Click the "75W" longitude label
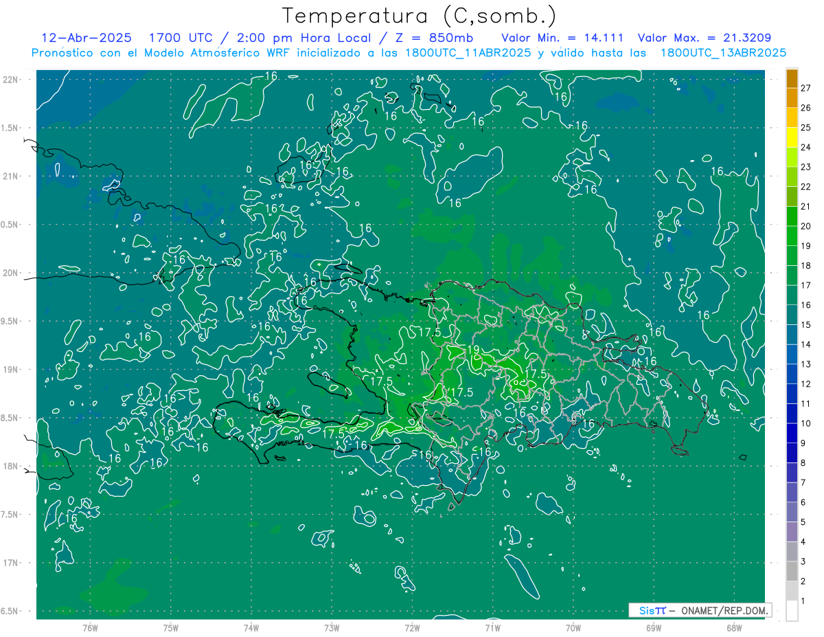Viewport: 824px width, 637px height. point(170,627)
